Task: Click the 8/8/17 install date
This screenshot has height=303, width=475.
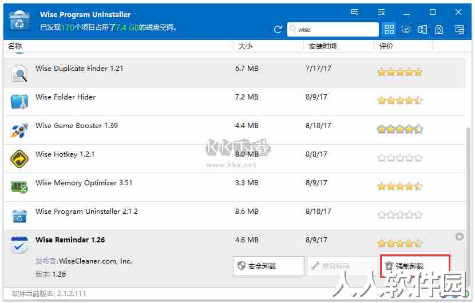Action: tap(316, 154)
